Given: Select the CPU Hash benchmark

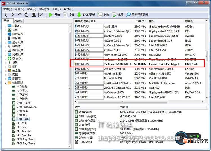Looking at the screenshot, I should click(x=21, y=119).
